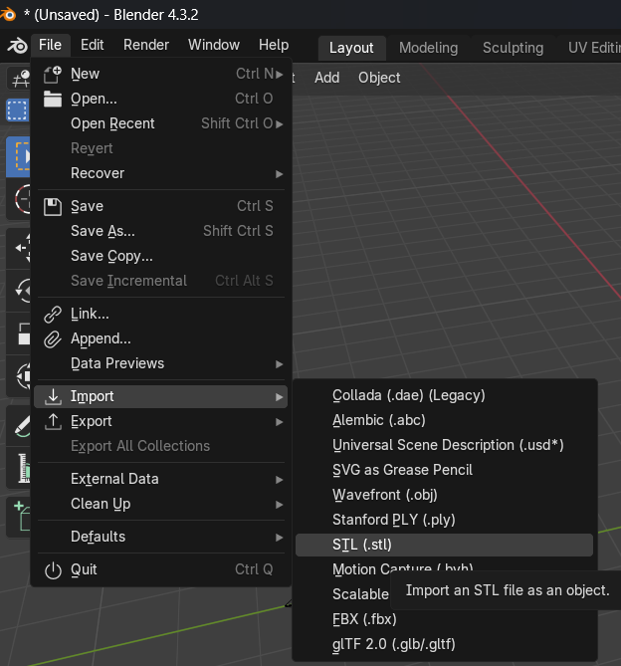Import FBX (.fbx) file
The height and width of the screenshot is (666, 621).
[x=445, y=619]
